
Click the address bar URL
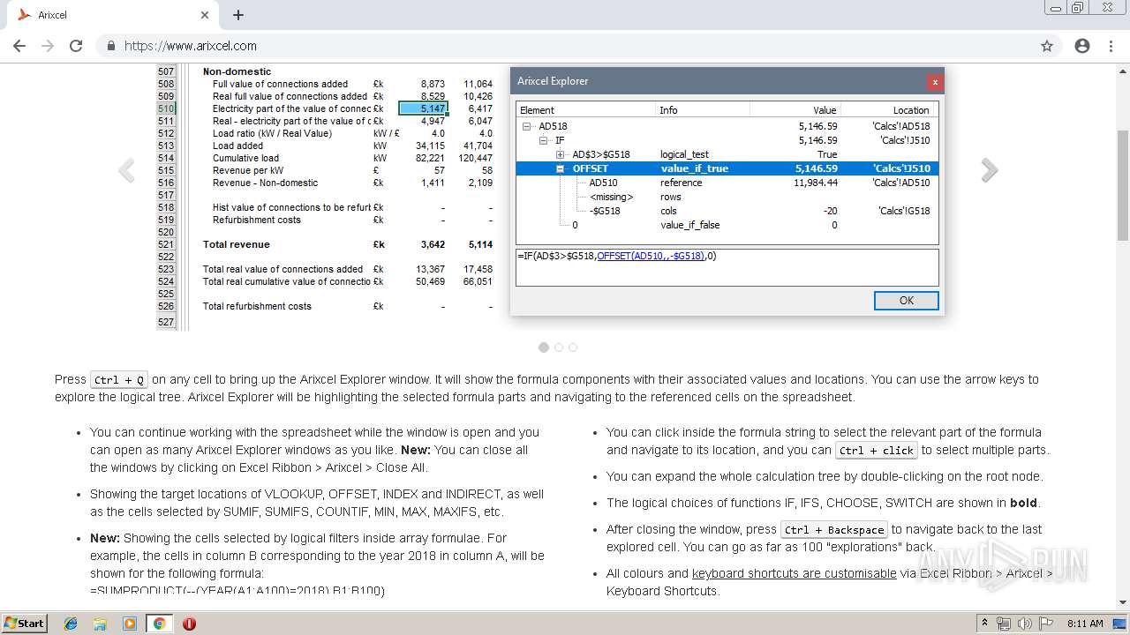coord(191,46)
